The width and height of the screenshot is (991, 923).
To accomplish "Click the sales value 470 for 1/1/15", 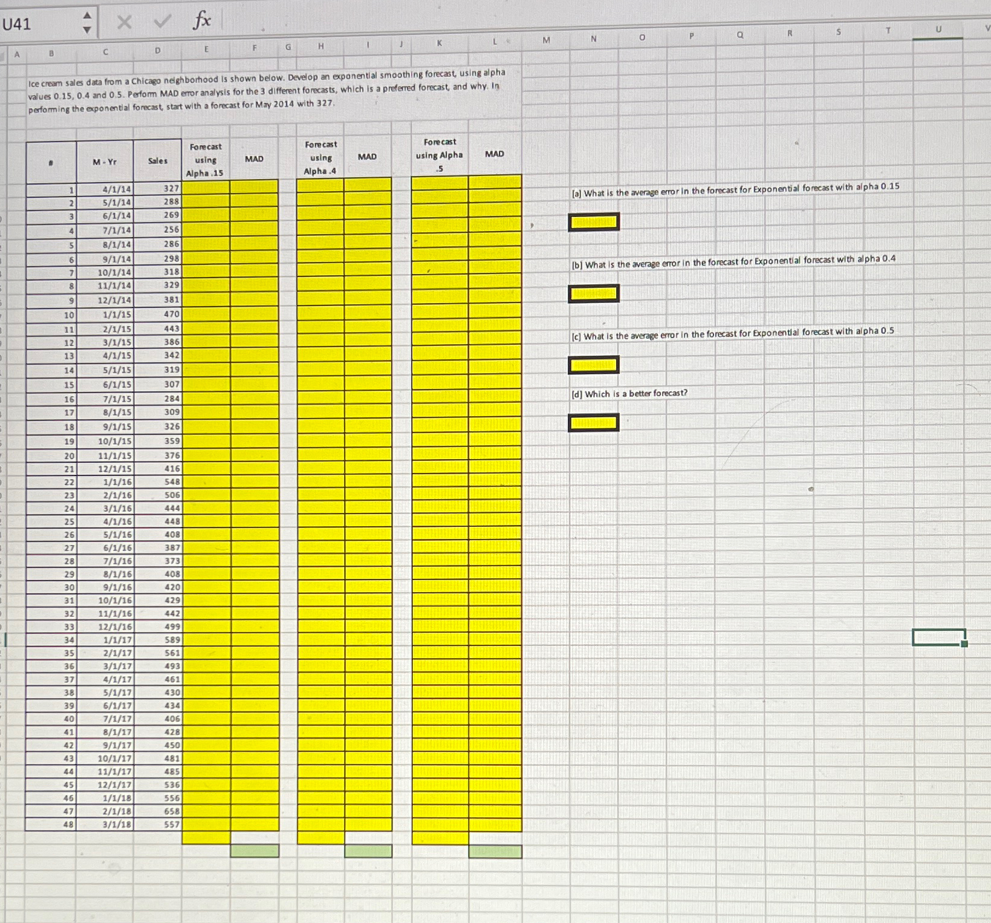I will pyautogui.click(x=158, y=314).
